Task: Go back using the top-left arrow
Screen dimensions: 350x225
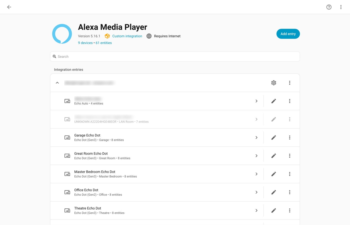Action: [9, 7]
